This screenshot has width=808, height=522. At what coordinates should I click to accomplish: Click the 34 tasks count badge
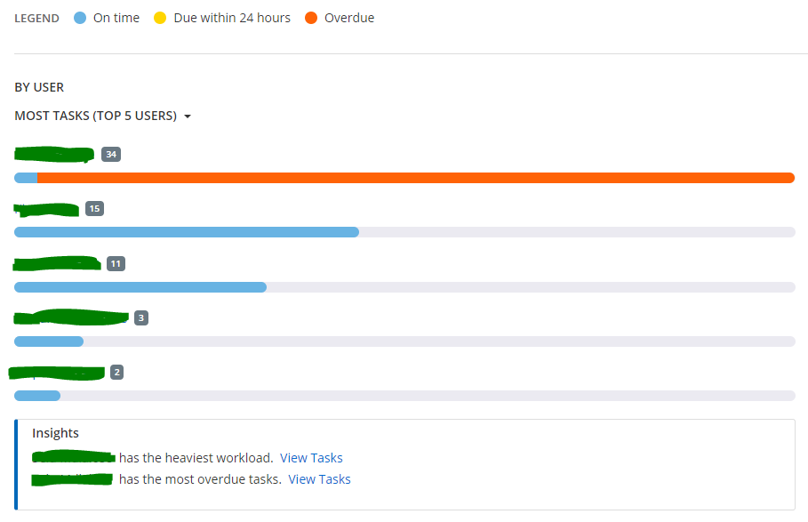click(x=111, y=154)
